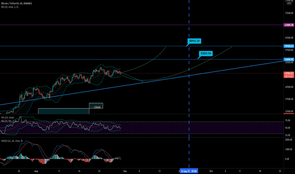Click the -2969 measurement box label
This screenshot has width=295, height=174.
(x=97, y=107)
